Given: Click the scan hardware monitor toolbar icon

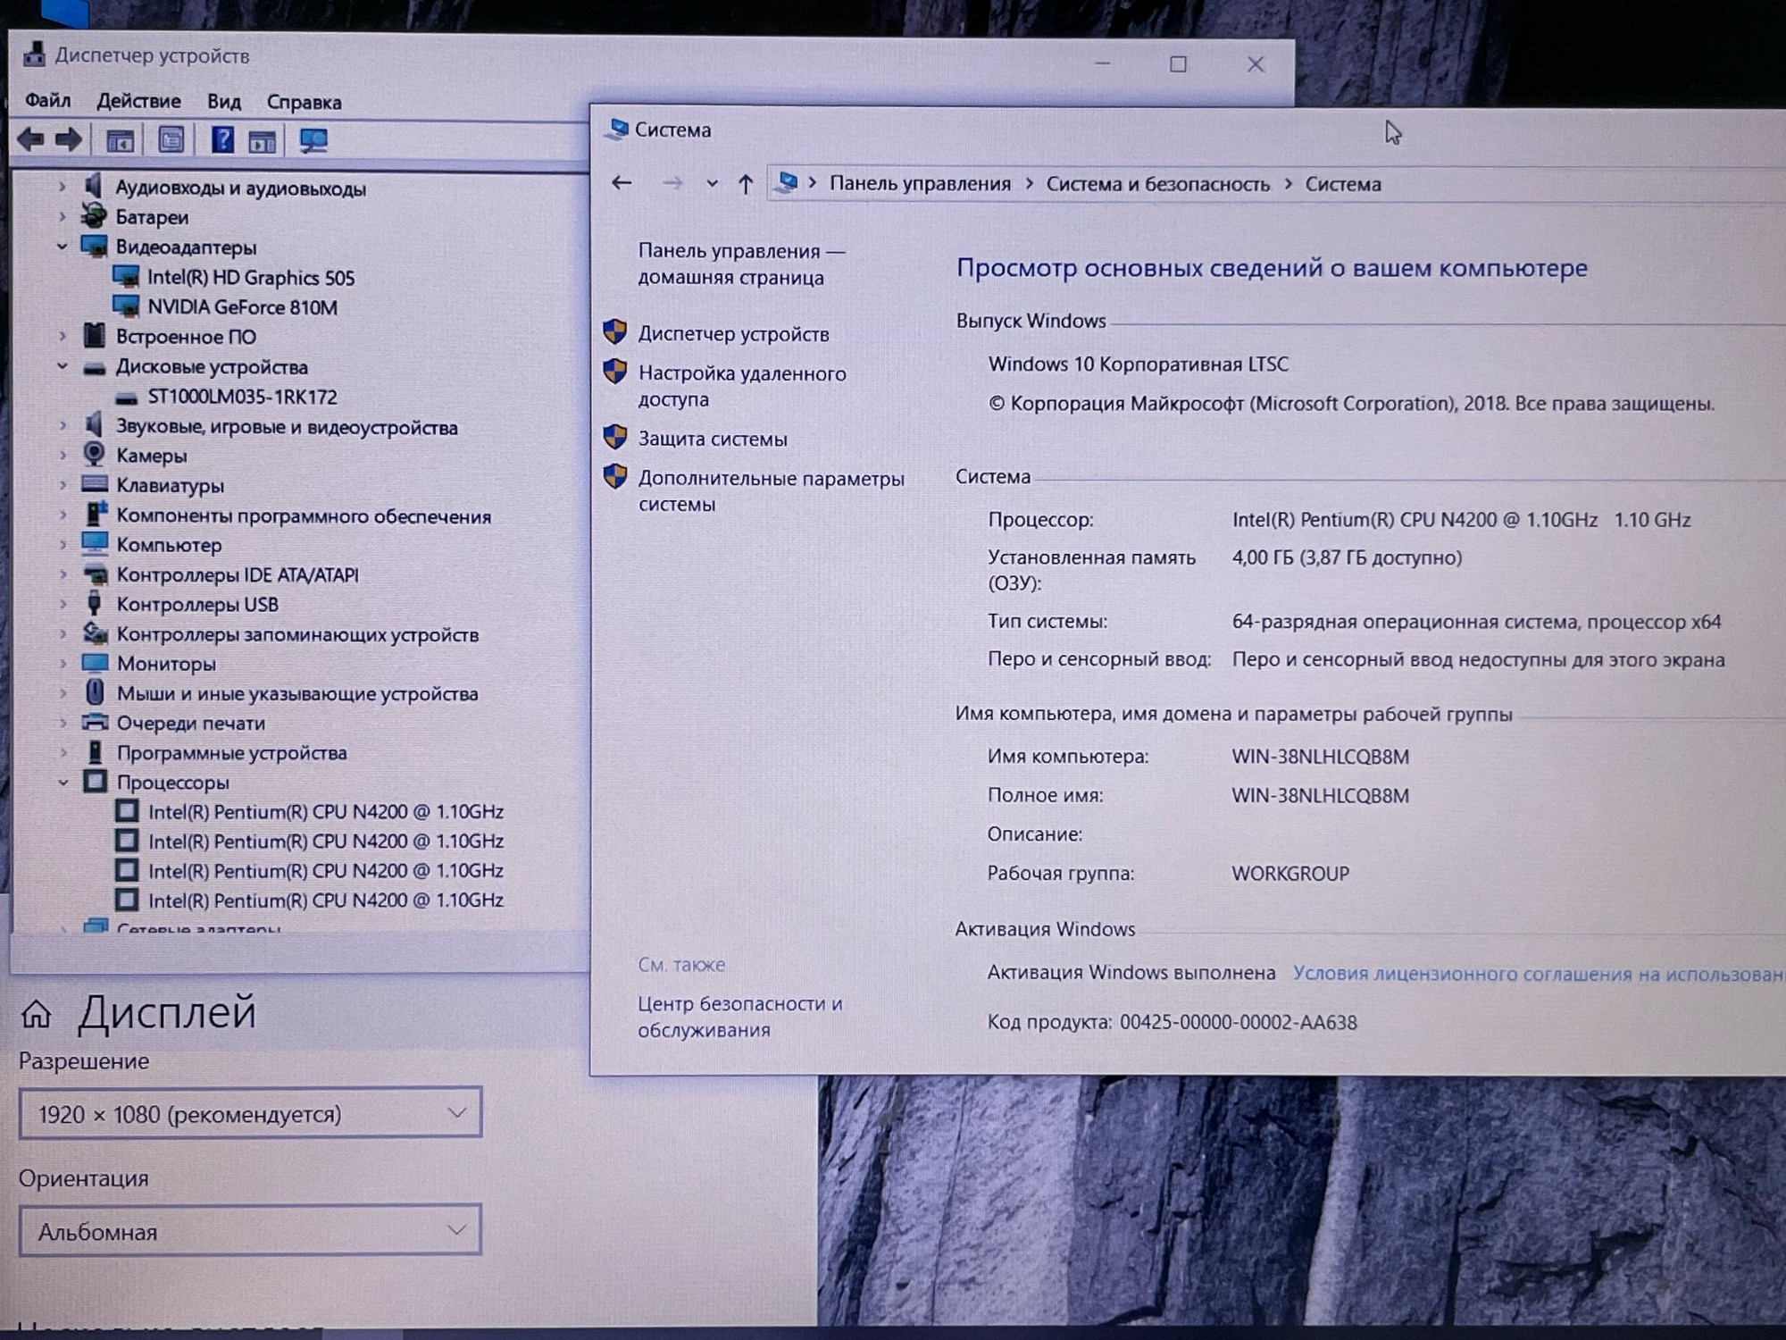Looking at the screenshot, I should pos(313,140).
